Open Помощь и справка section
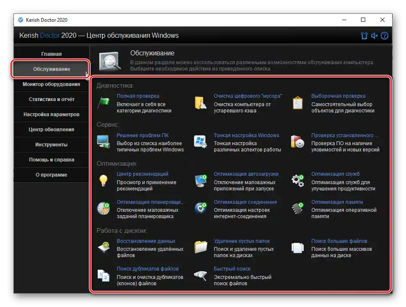The image size is (406, 307). (51, 160)
